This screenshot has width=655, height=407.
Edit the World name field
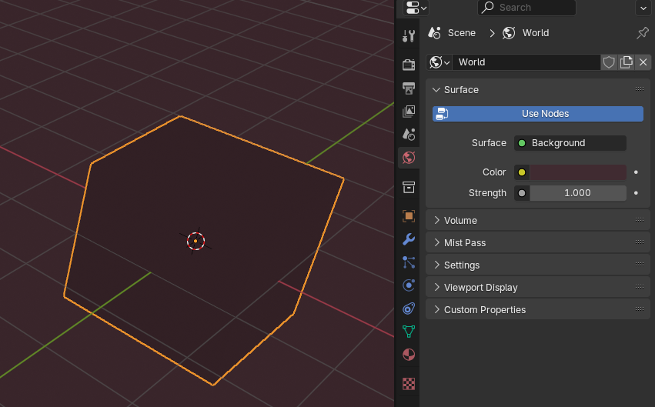point(526,62)
